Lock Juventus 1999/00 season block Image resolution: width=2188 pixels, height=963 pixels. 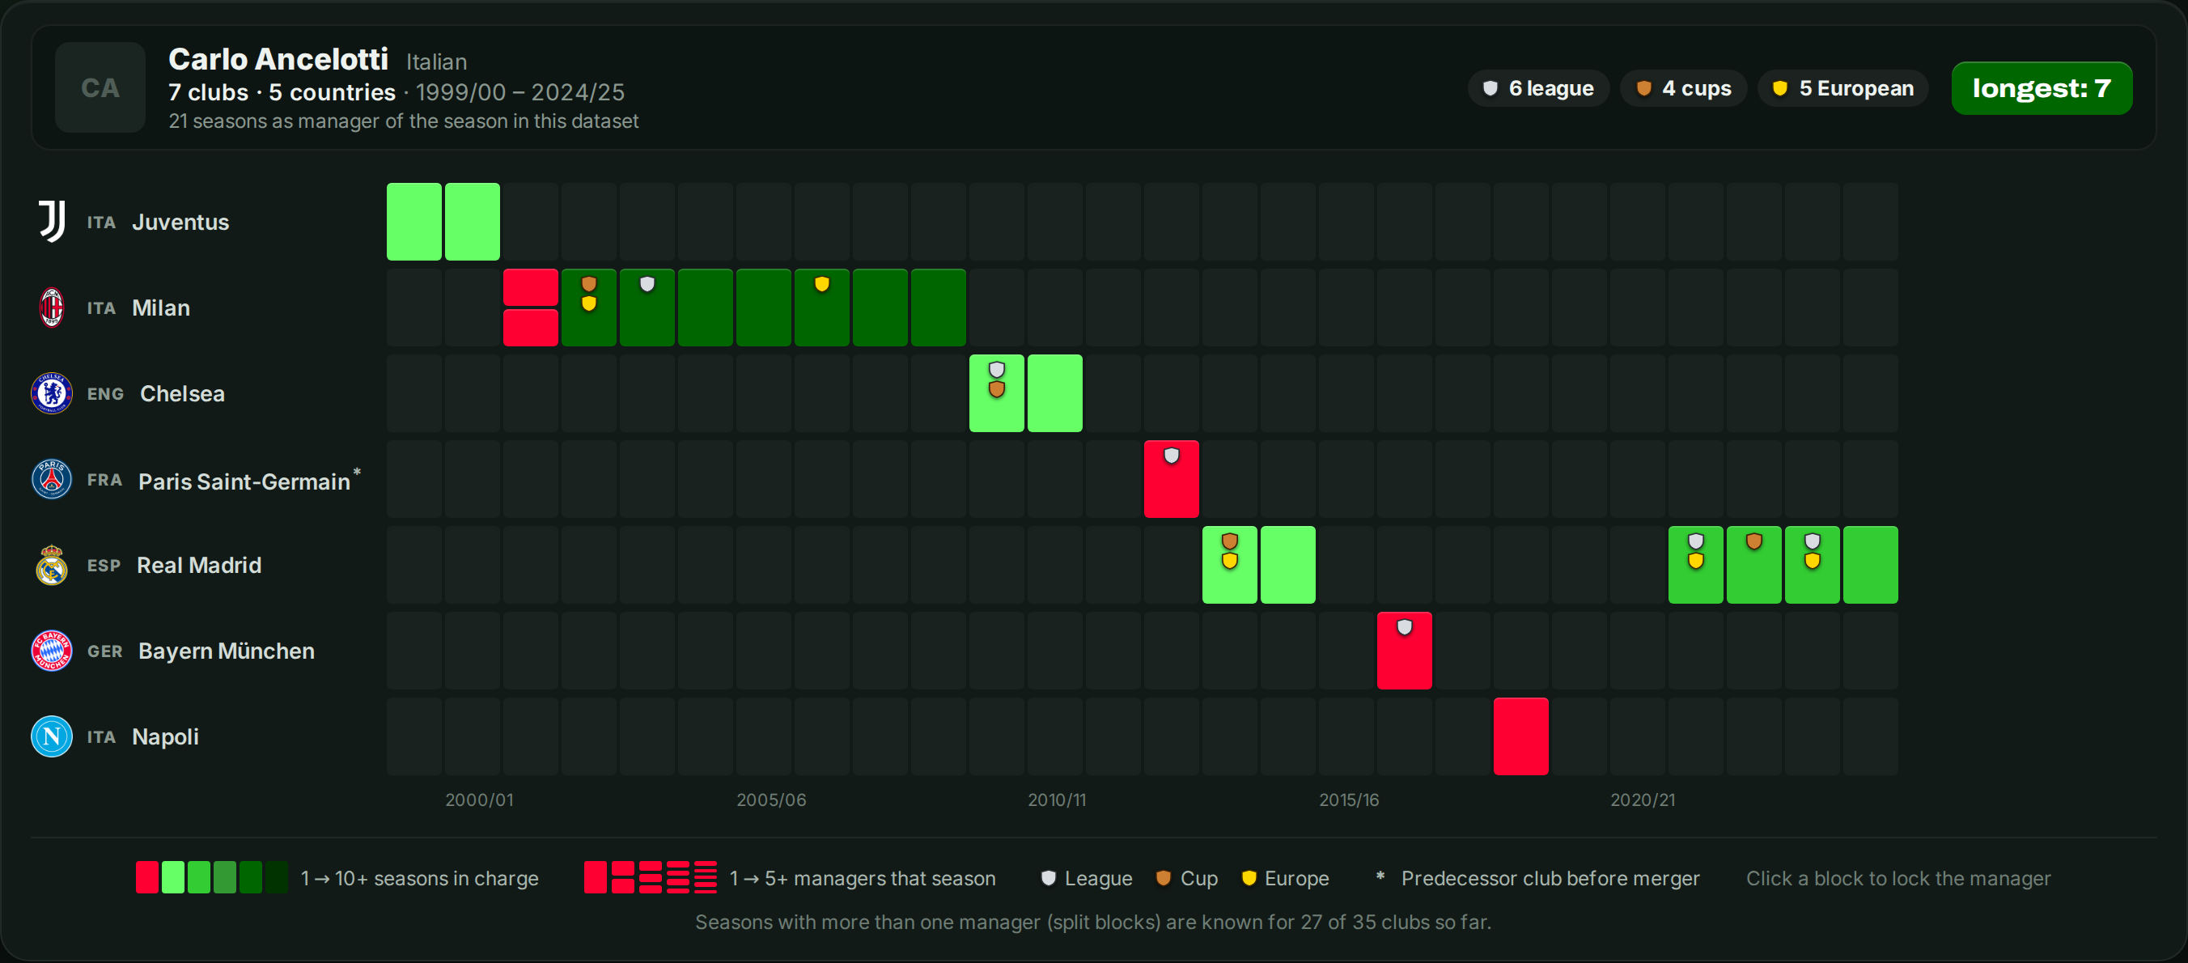tap(413, 222)
